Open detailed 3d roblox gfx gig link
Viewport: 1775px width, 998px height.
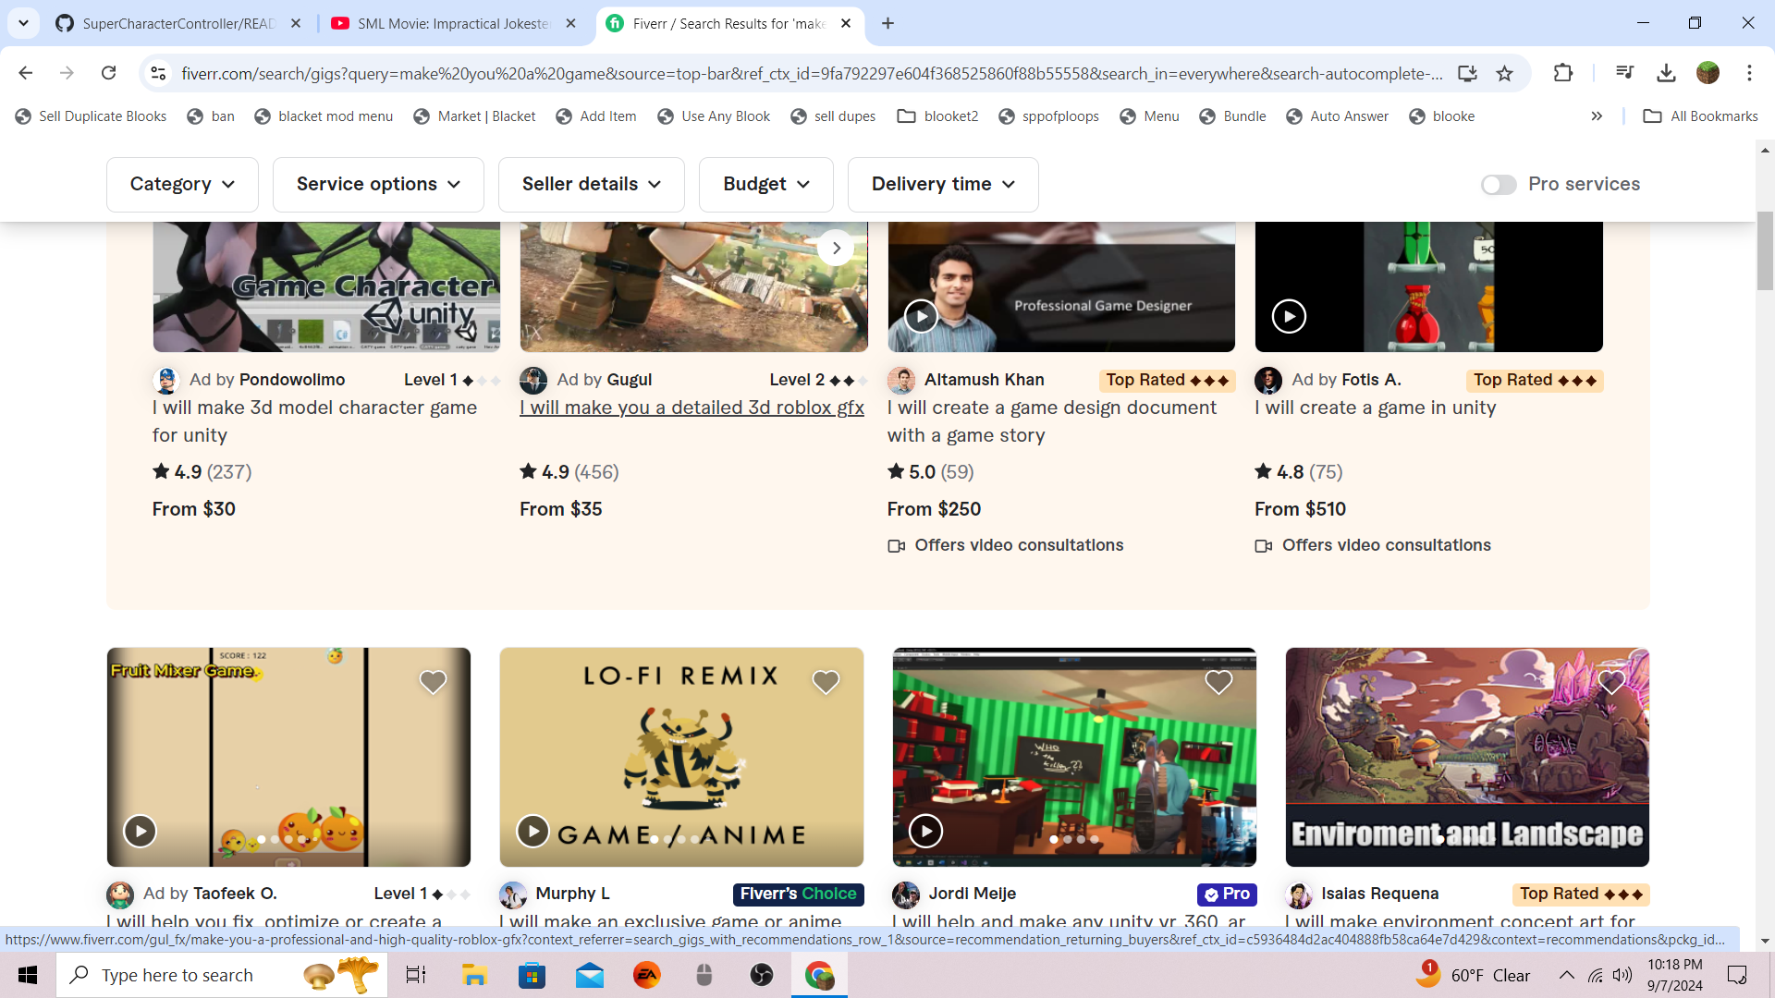(692, 408)
